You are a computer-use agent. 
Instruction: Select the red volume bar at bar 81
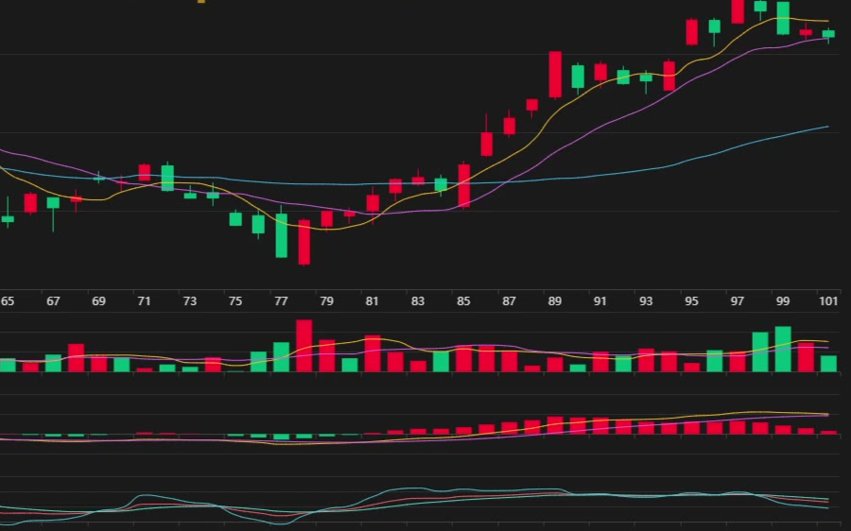pos(373,353)
